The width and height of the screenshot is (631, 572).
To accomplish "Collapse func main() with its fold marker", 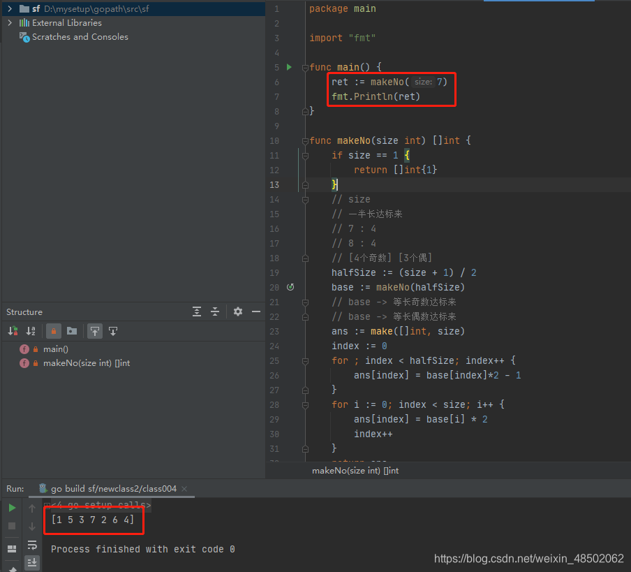I will [x=305, y=68].
